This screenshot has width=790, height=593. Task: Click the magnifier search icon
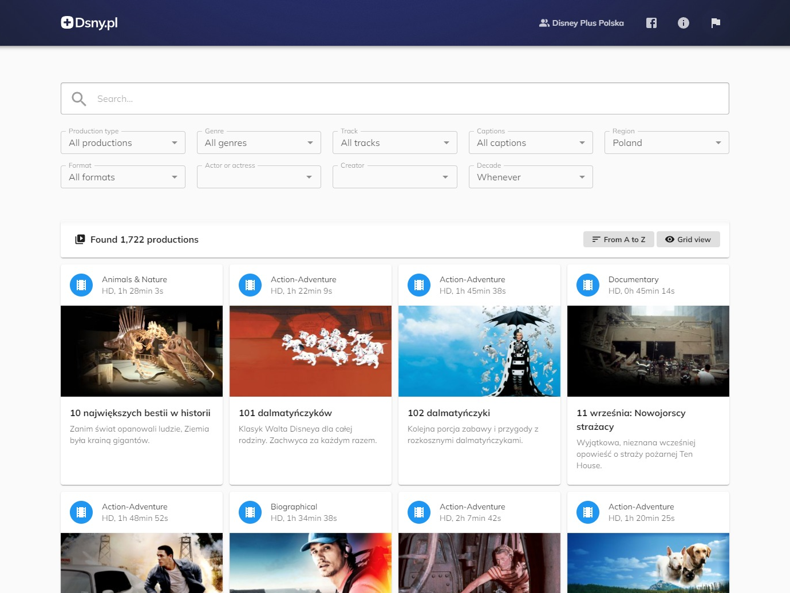79,99
